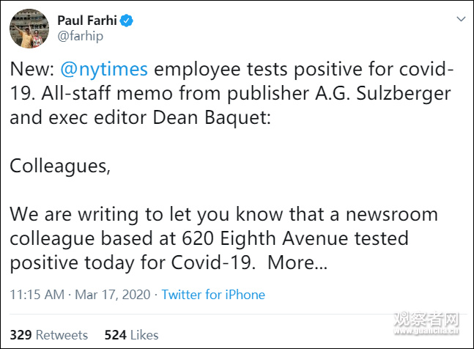View the 524 Likes list
474x349 pixels.
131,335
